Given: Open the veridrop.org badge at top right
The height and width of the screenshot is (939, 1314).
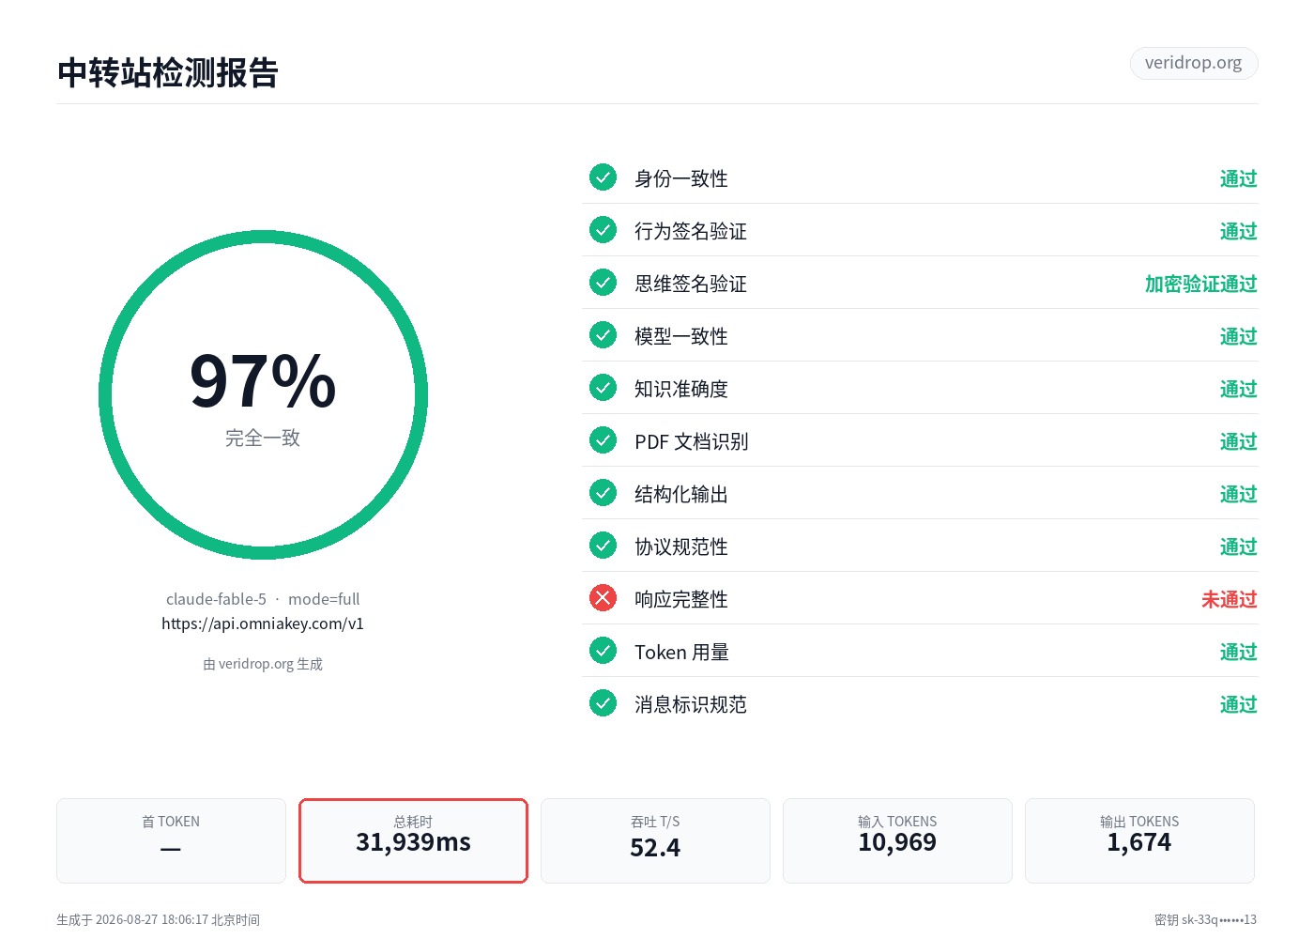Looking at the screenshot, I should pyautogui.click(x=1193, y=63).
